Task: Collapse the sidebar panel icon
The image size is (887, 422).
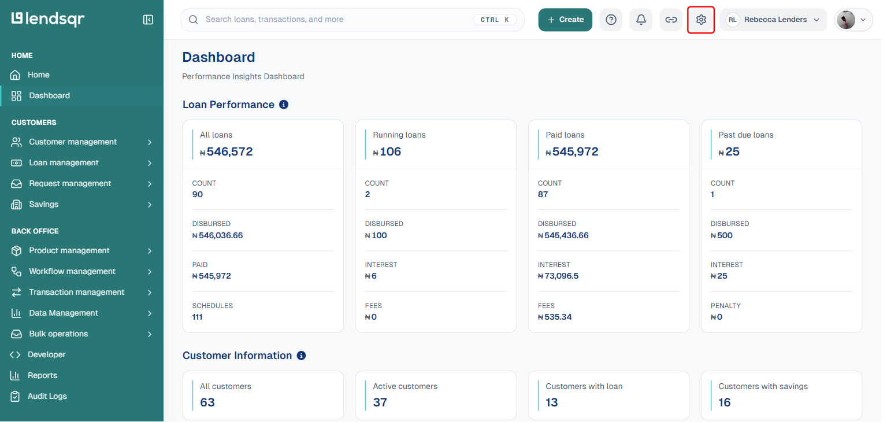Action: pyautogui.click(x=148, y=20)
